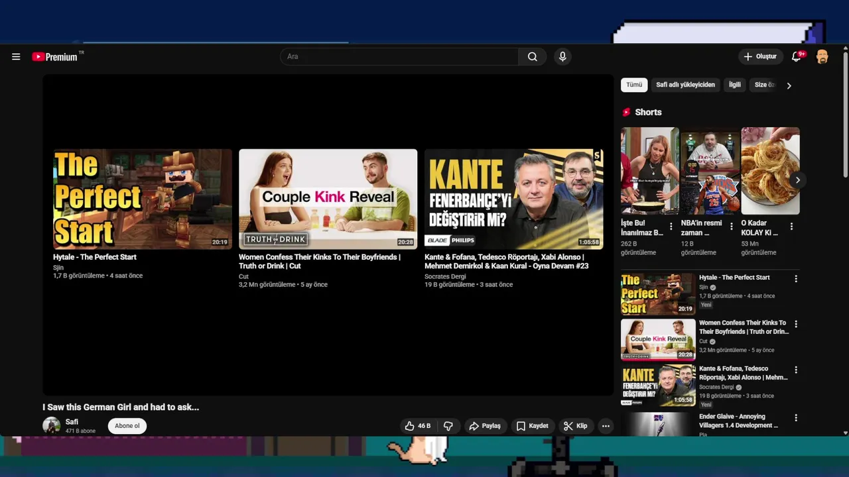Viewport: 849px width, 477px height.
Task: Open İşte Bu! İnanılmaz Short thumbnail
Action: click(649, 171)
